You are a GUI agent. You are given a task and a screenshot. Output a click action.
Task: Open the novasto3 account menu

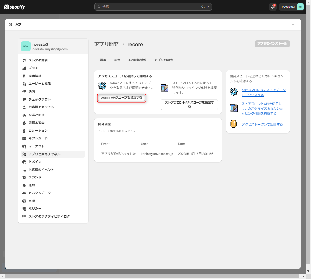click(291, 7)
